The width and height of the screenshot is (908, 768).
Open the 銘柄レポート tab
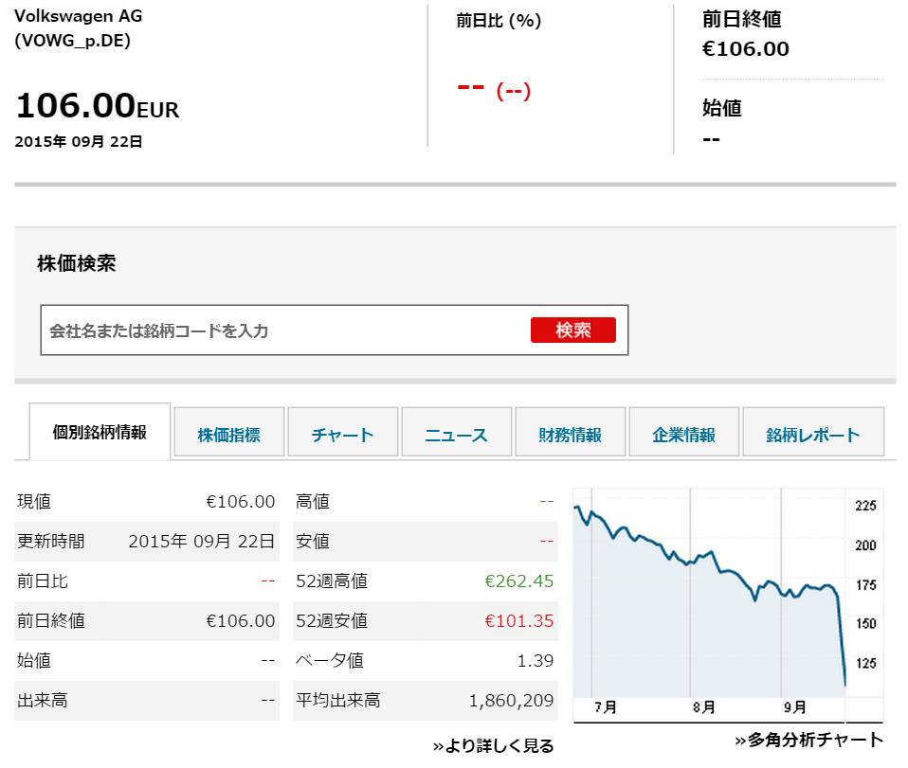(813, 435)
